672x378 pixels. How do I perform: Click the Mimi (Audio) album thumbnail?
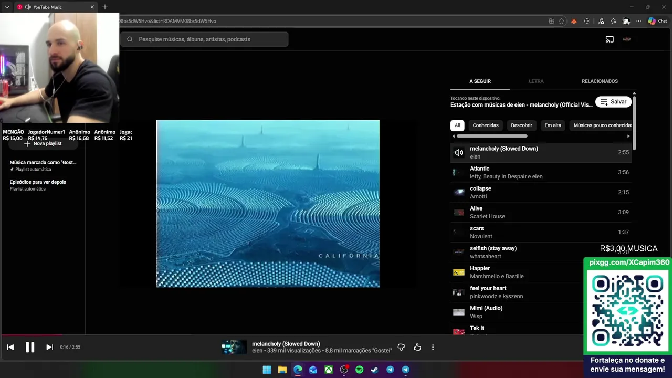coord(459,312)
